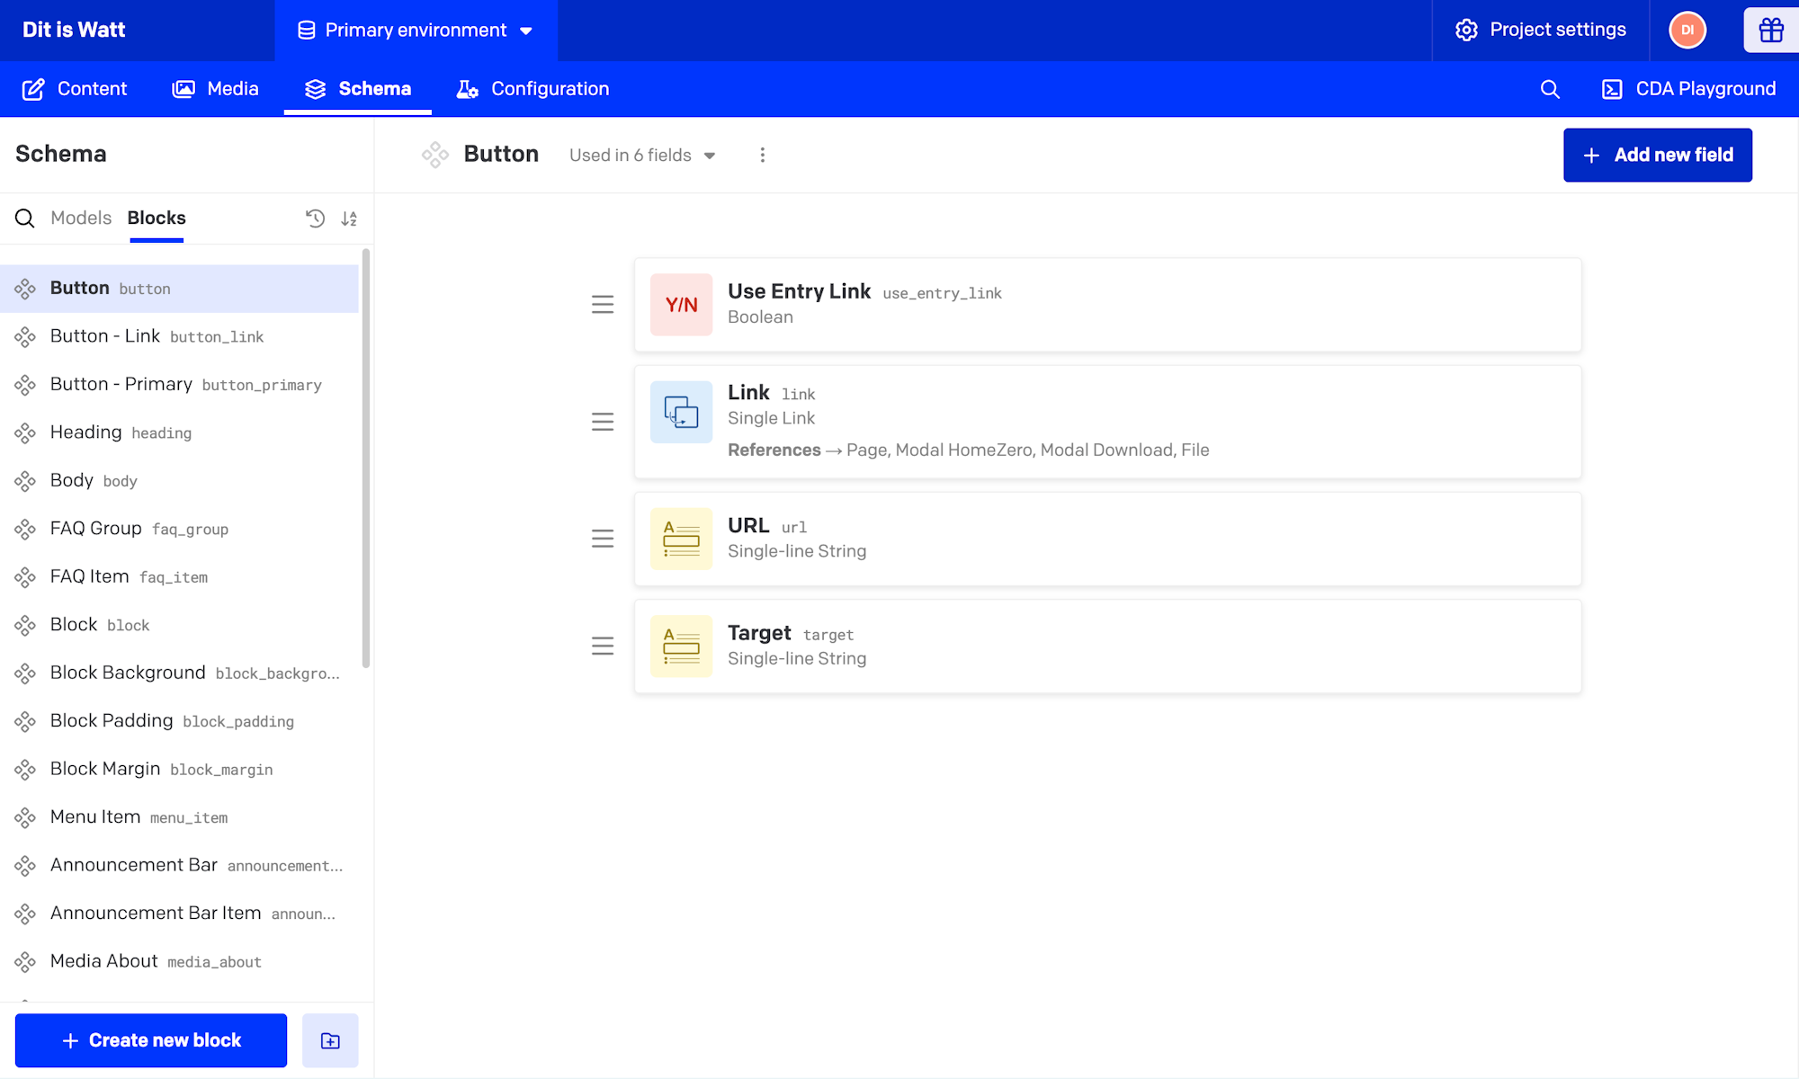Click the Dit is Watt project name

pyautogui.click(x=74, y=30)
